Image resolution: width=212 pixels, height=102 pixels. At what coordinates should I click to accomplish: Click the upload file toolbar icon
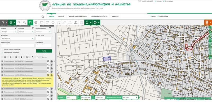pyautogui.click(x=76, y=23)
